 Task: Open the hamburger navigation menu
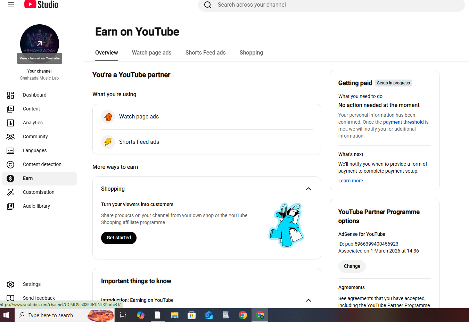pyautogui.click(x=11, y=5)
